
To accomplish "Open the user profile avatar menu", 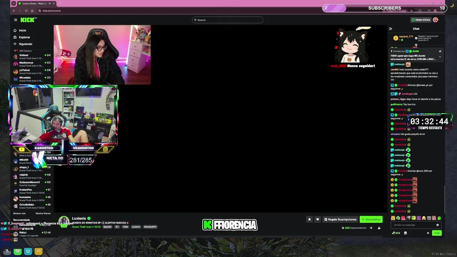I will [x=436, y=20].
